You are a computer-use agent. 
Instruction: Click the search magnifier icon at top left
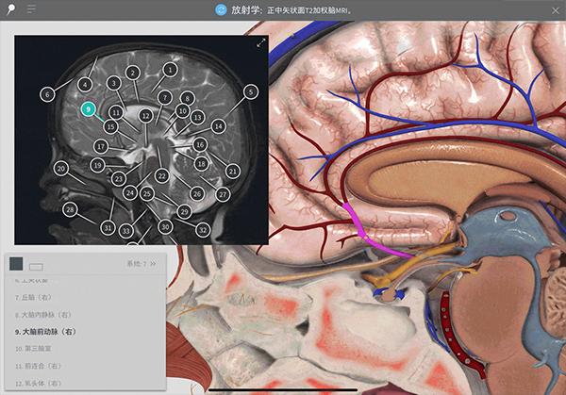(12, 9)
